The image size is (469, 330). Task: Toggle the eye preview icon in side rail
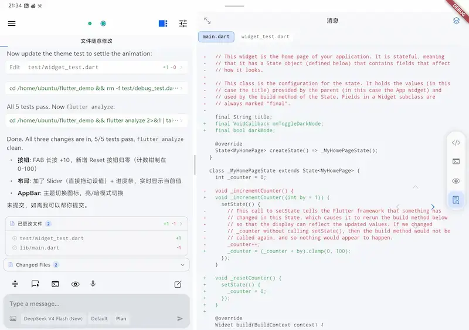pyautogui.click(x=456, y=181)
